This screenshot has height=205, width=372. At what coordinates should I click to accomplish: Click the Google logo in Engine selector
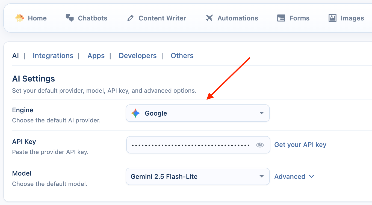(135, 113)
